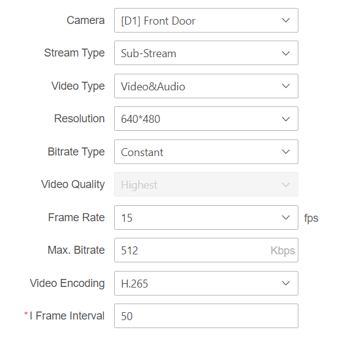
Task: Click the Resolution field's chevron arrow
Action: pyautogui.click(x=286, y=119)
